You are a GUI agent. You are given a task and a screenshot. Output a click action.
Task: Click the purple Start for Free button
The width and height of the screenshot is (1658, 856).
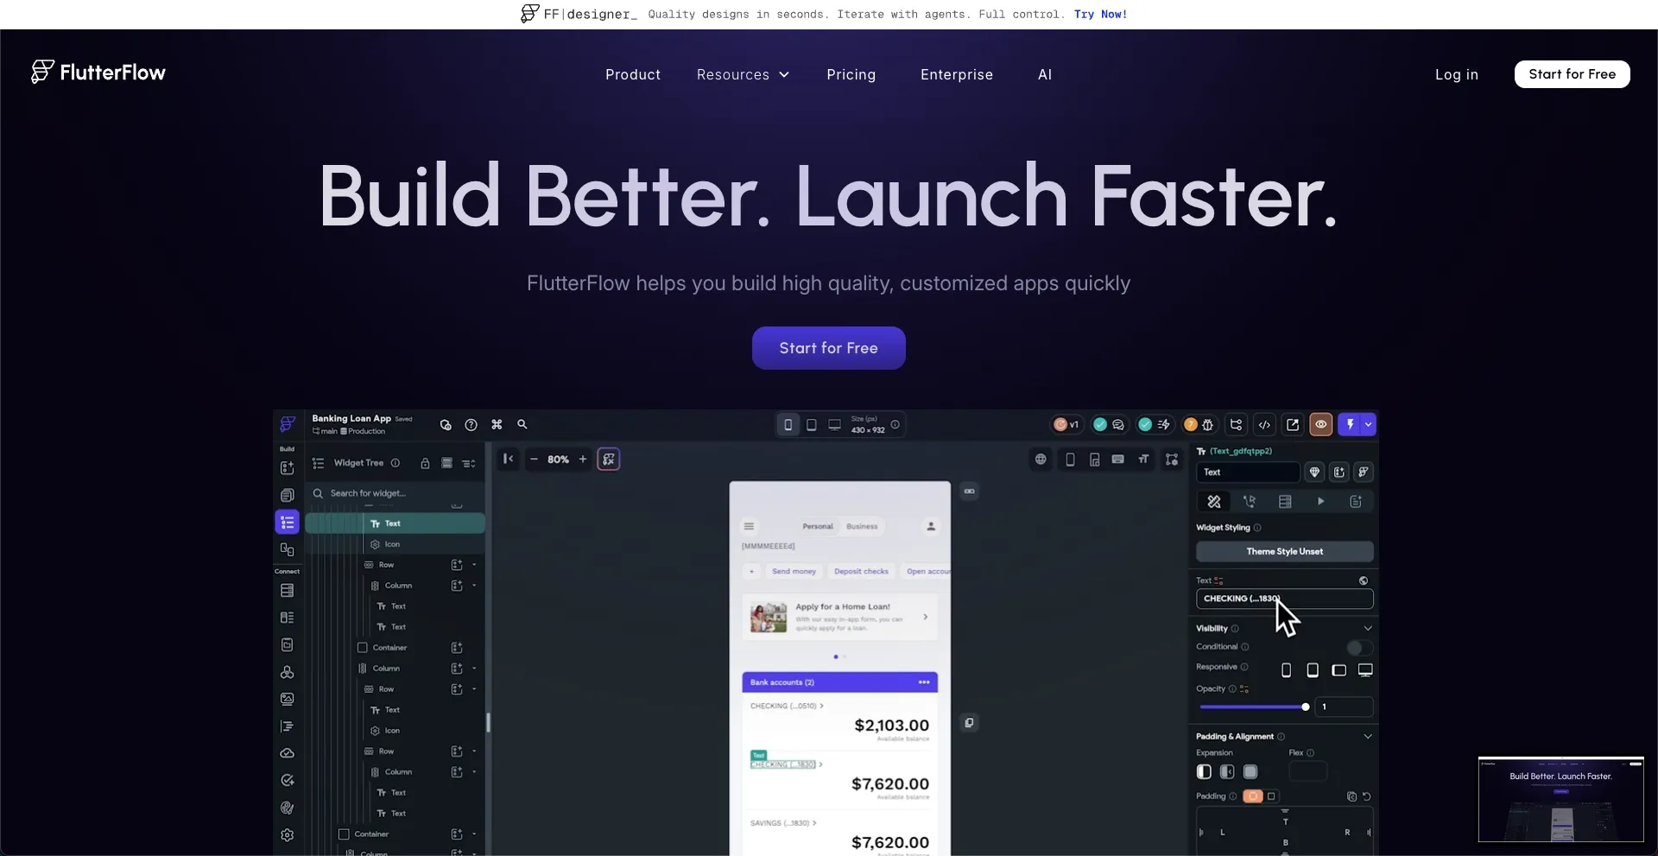(828, 348)
